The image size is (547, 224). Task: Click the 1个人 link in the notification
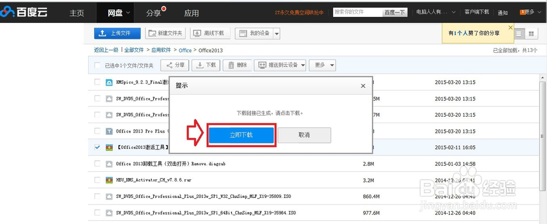click(460, 33)
